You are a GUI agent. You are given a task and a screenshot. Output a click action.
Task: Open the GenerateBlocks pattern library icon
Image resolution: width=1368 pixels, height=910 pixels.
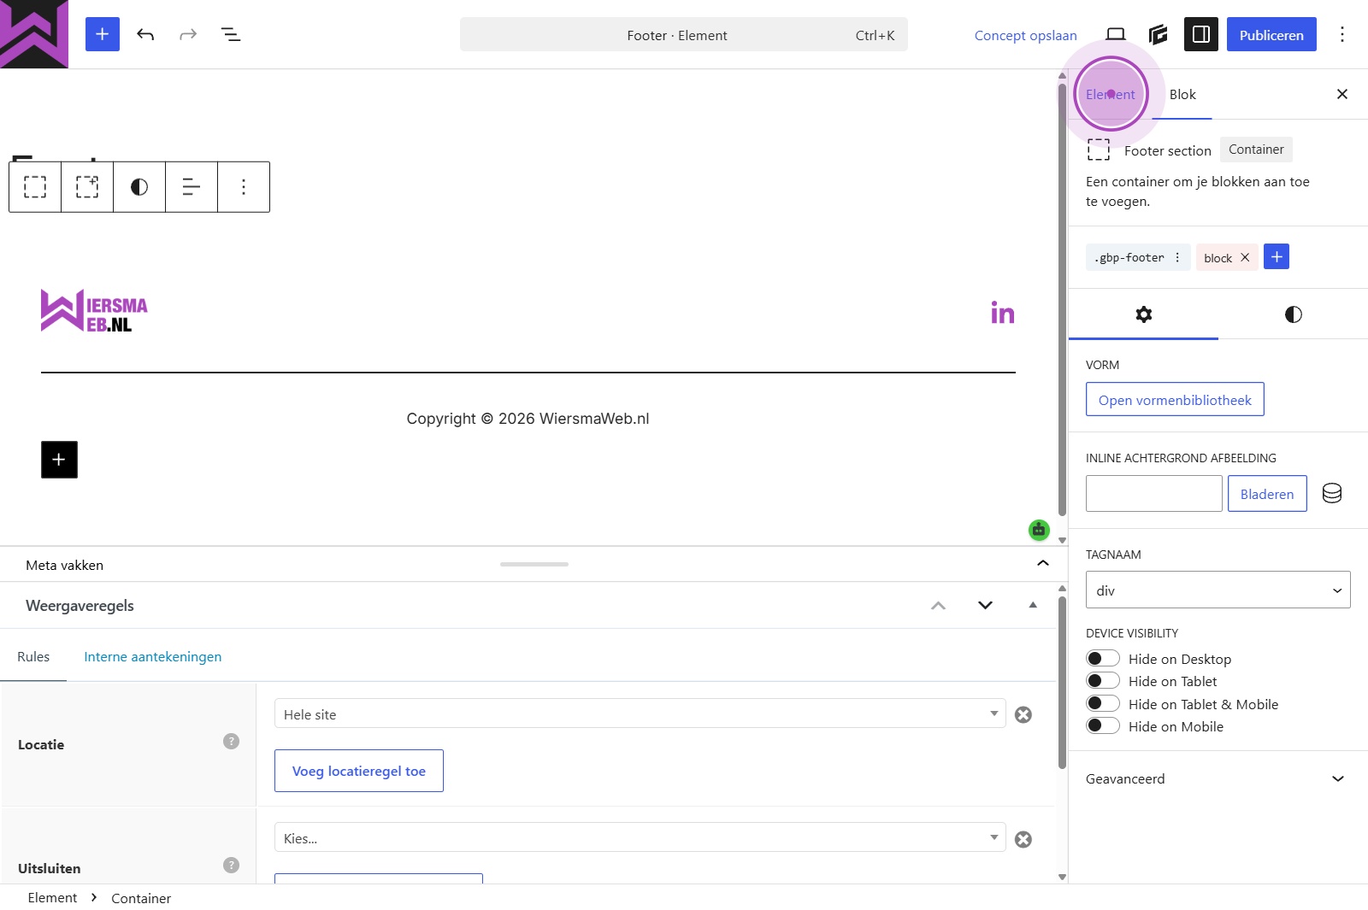coord(1159,34)
